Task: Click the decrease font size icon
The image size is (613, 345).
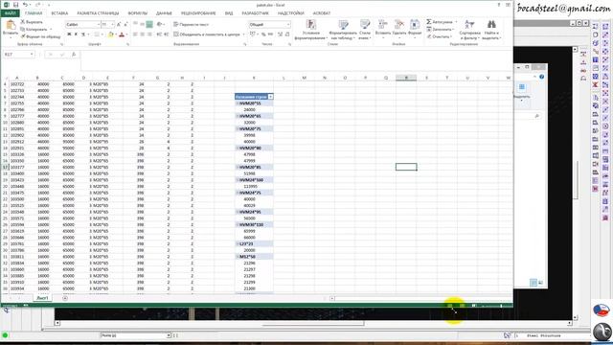Action: 125,24
